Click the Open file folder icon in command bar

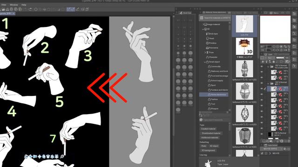3,9
